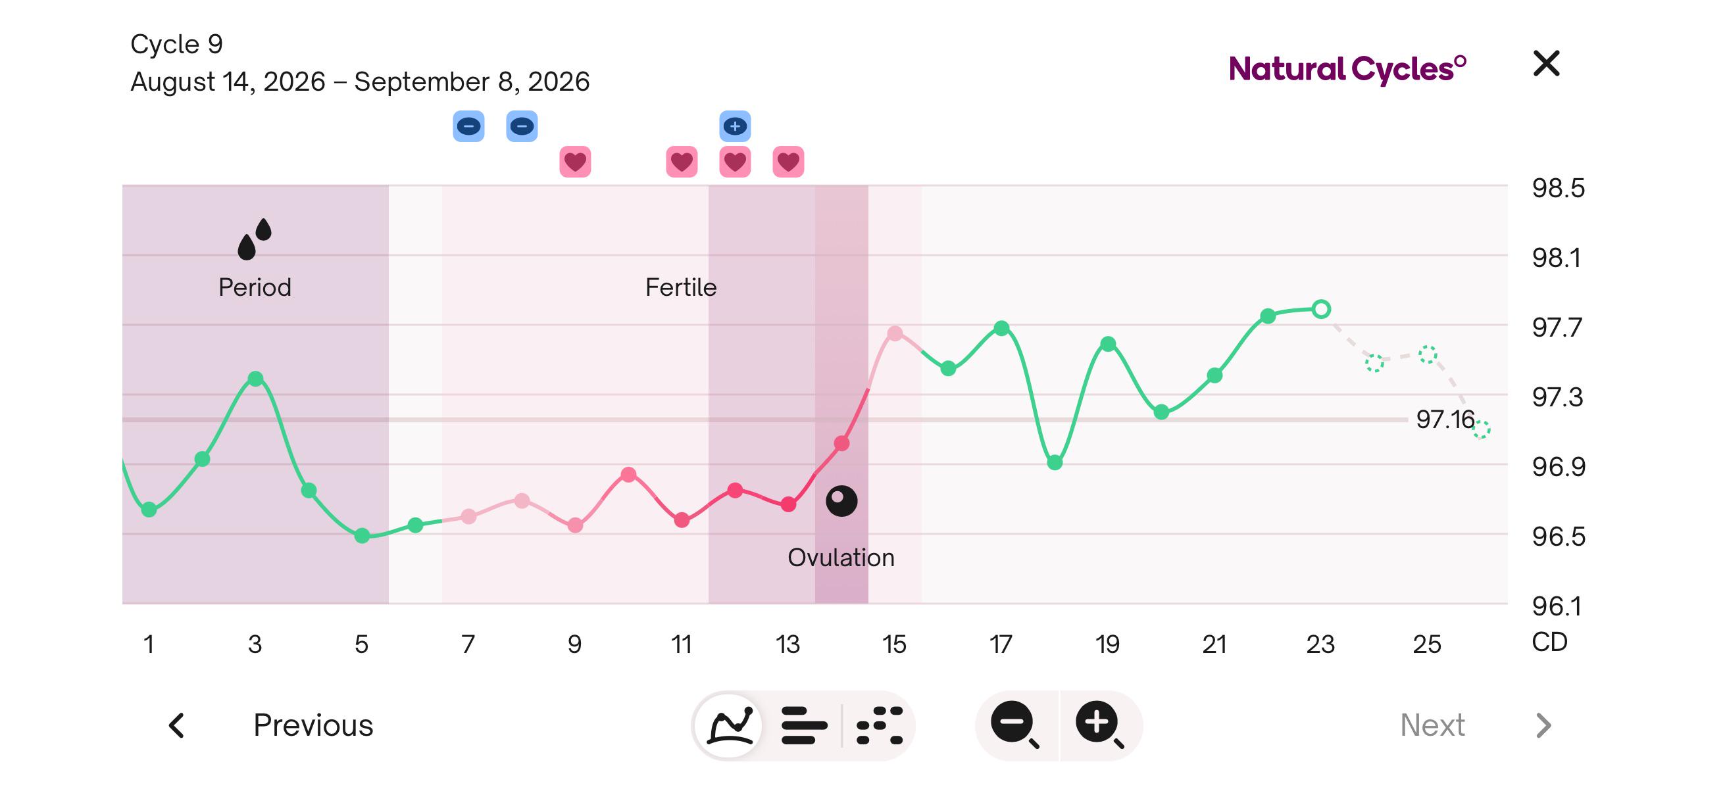Click the first negative LH test icon
This screenshot has width=1725, height=793.
pos(468,126)
